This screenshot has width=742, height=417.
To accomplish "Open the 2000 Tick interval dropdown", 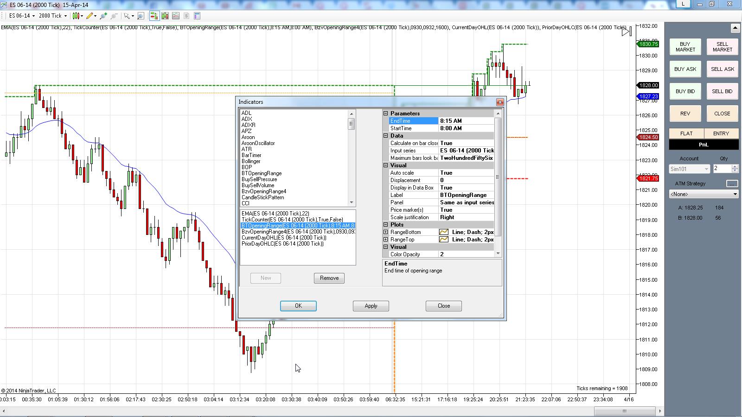I will [53, 16].
